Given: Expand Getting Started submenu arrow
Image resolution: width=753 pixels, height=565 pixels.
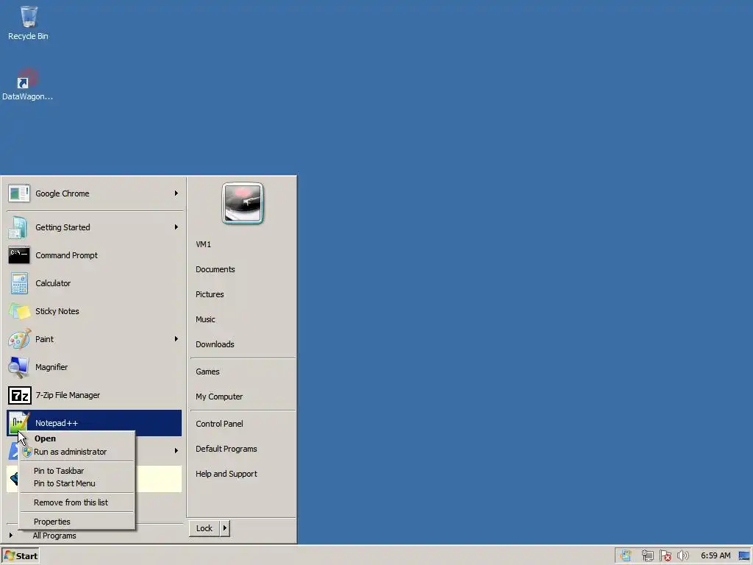Looking at the screenshot, I should [x=176, y=227].
